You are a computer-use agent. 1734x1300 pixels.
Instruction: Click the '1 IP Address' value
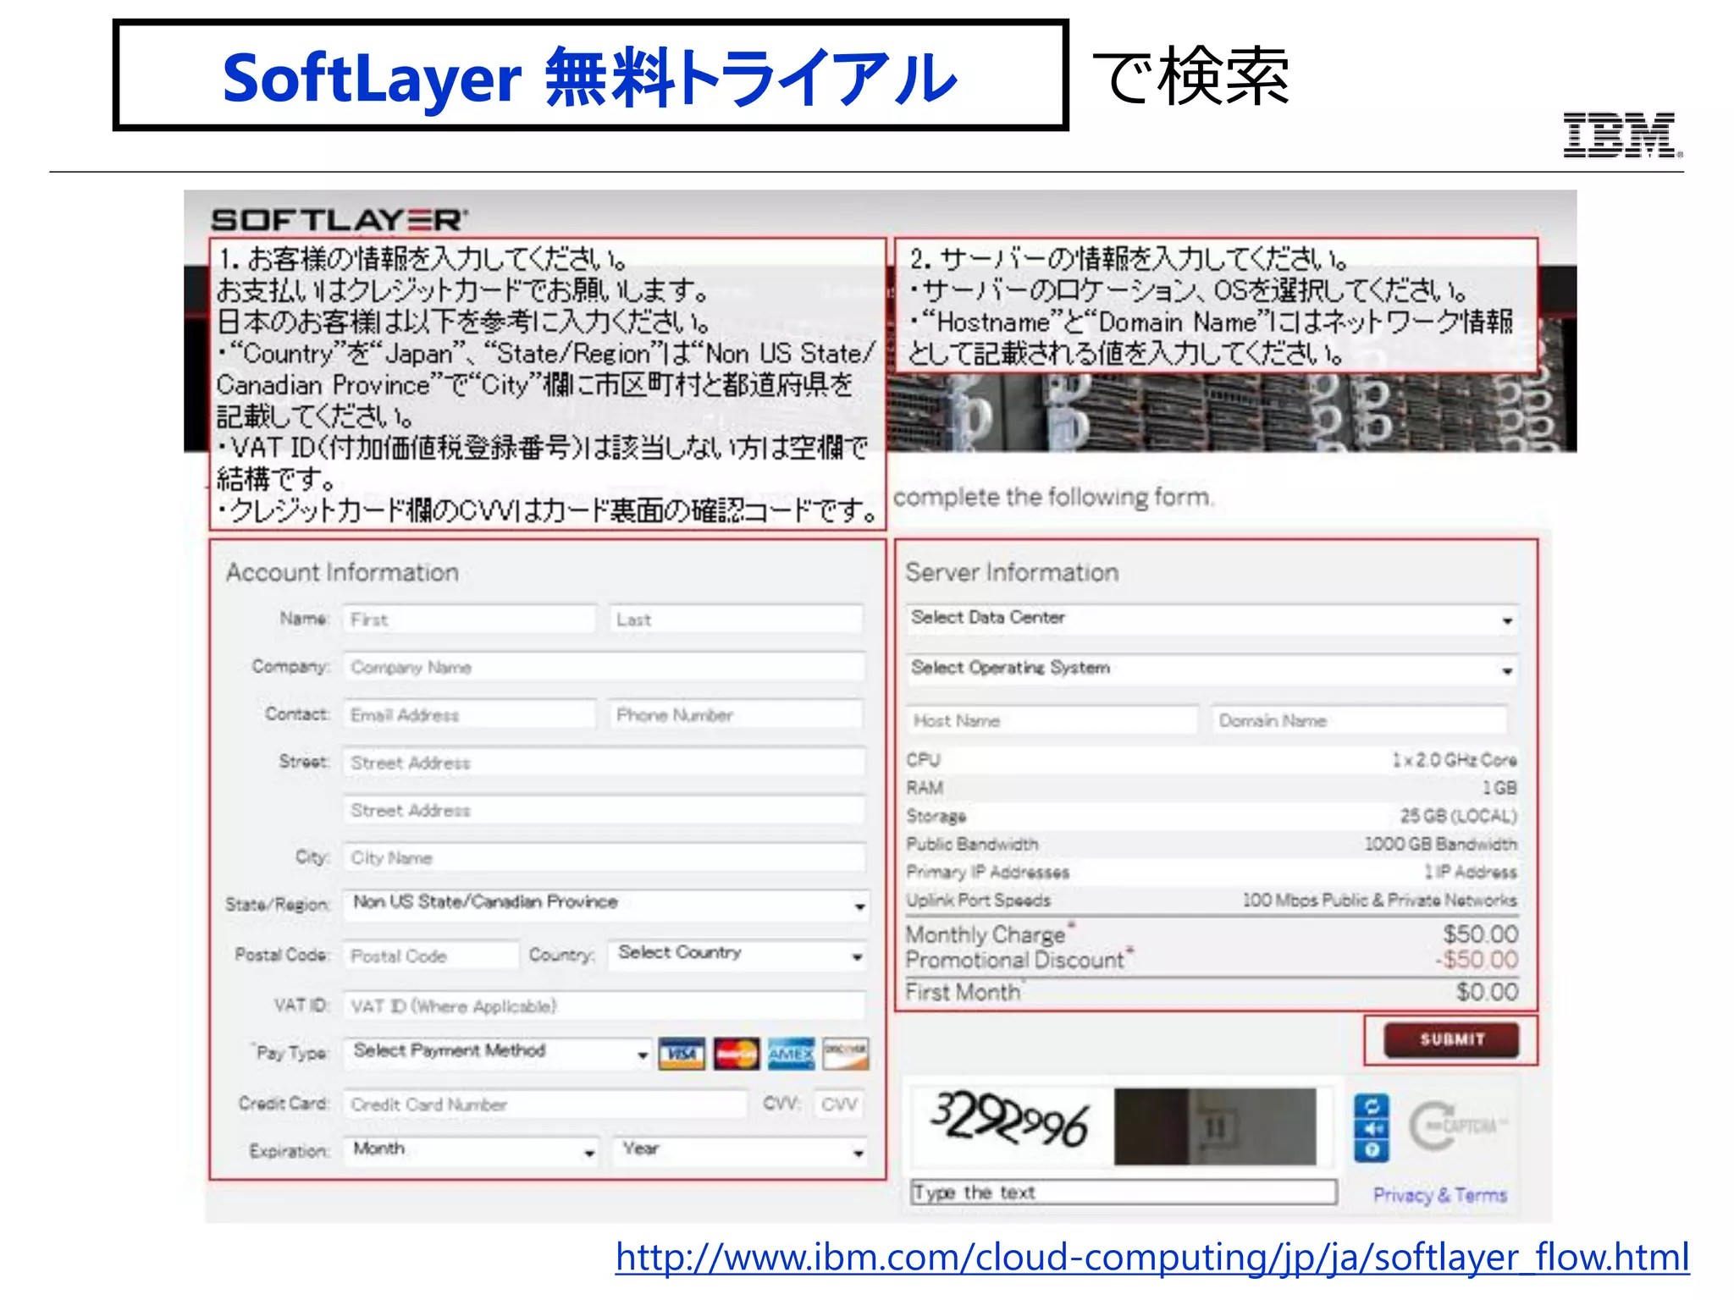1470,872
